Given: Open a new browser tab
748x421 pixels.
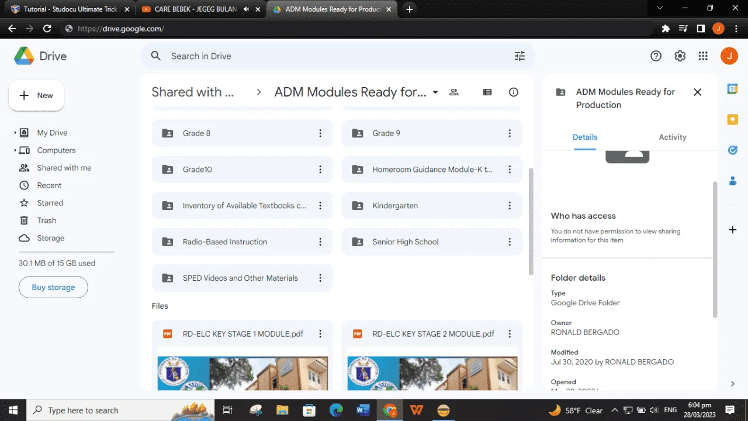Looking at the screenshot, I should [x=410, y=9].
